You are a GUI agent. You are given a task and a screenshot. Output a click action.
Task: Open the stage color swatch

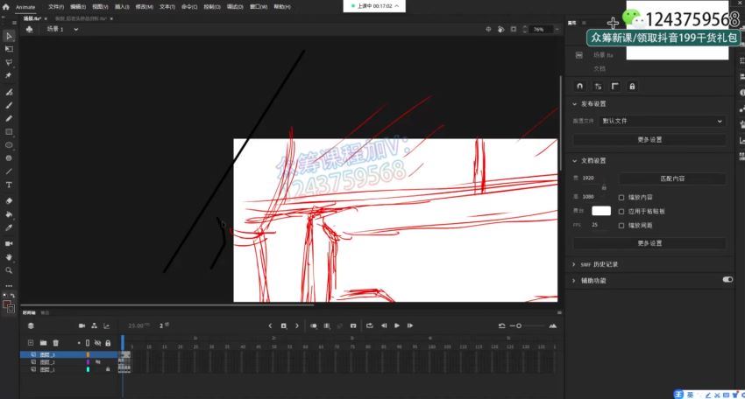601,211
